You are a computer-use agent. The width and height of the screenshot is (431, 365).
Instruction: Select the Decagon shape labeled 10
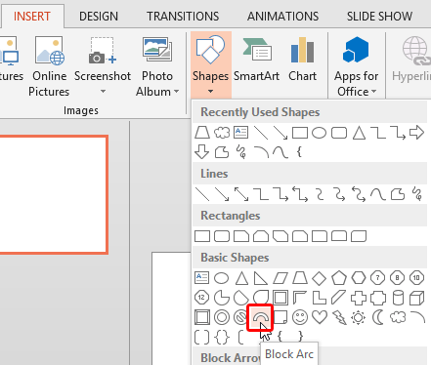tap(417, 278)
